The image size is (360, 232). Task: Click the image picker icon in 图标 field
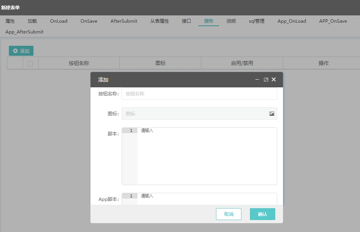tap(271, 113)
